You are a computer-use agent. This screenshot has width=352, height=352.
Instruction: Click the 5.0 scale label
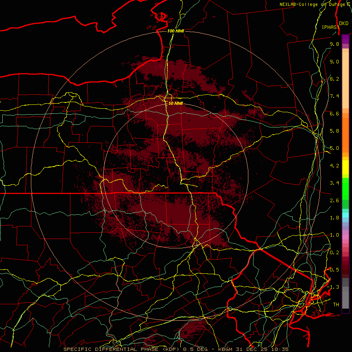pyautogui.click(x=334, y=148)
